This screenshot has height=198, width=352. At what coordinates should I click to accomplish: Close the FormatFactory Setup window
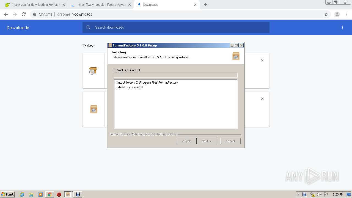241,45
